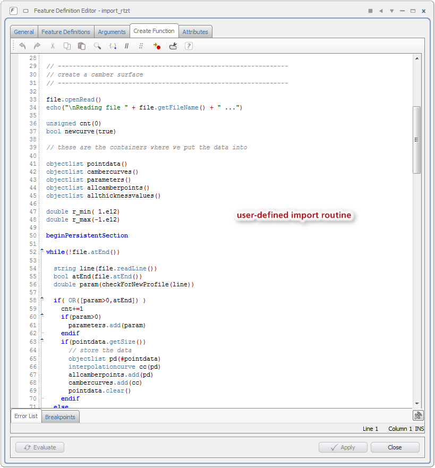
Task: Click the 'unsigned cnt(0)' line
Action: (74, 123)
